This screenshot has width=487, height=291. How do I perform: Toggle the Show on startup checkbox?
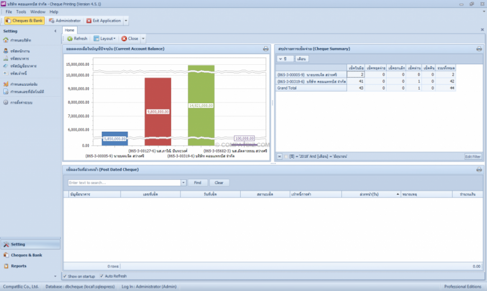tap(65, 276)
